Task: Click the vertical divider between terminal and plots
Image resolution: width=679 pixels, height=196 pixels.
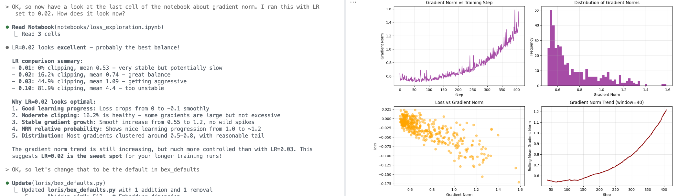Action: [344, 97]
